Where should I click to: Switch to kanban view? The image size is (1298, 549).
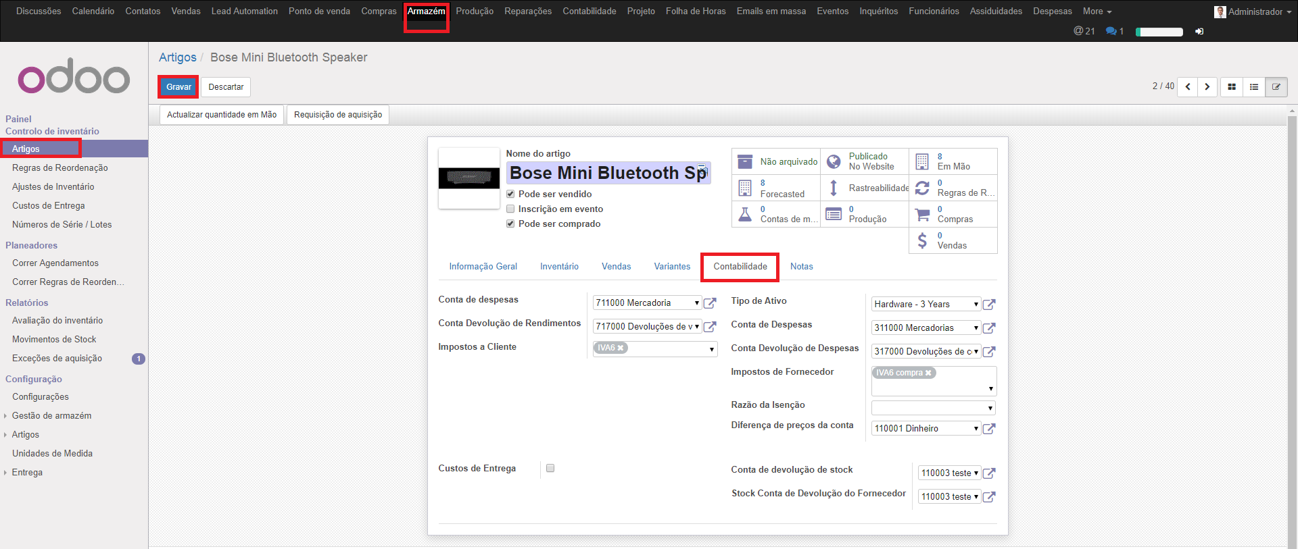pyautogui.click(x=1232, y=87)
